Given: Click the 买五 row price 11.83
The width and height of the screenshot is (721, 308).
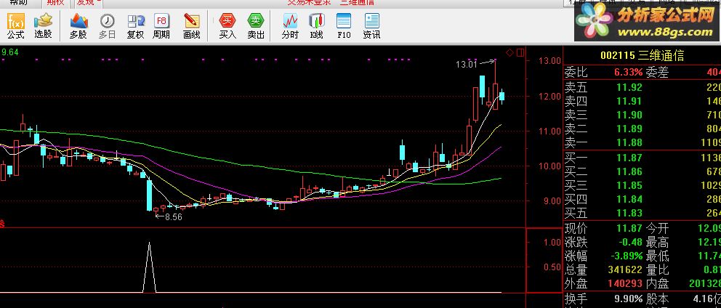Looking at the screenshot, I should [x=629, y=213].
